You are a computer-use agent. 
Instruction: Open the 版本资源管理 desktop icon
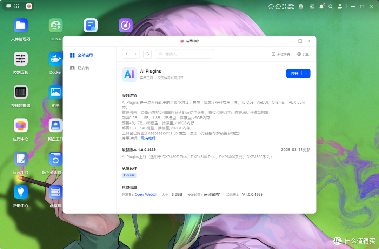coord(55,159)
